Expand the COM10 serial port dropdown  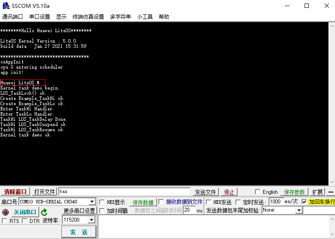point(92,202)
